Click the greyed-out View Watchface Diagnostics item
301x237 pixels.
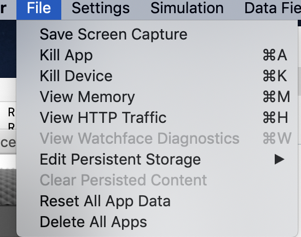click(157, 138)
